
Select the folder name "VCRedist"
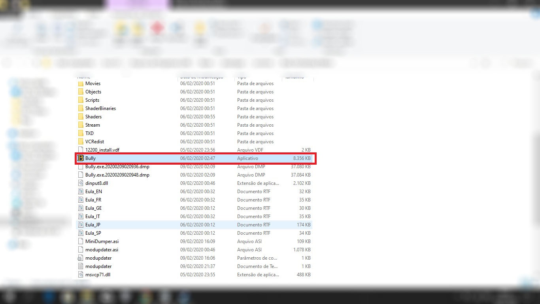point(94,142)
